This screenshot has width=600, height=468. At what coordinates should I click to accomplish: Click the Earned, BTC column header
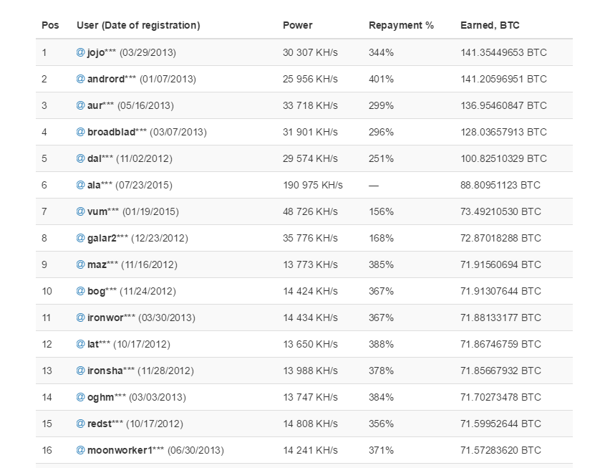(490, 25)
